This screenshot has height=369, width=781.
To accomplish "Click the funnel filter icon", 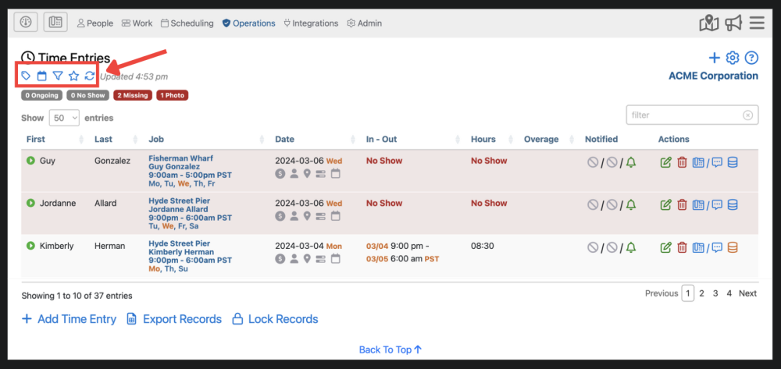I will click(x=58, y=76).
